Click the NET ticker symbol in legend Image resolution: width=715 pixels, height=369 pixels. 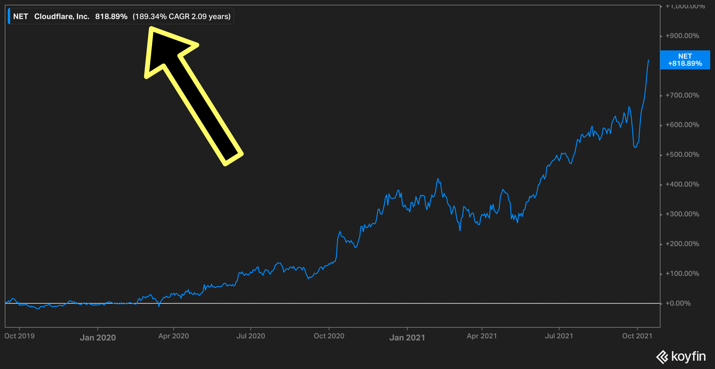(21, 16)
